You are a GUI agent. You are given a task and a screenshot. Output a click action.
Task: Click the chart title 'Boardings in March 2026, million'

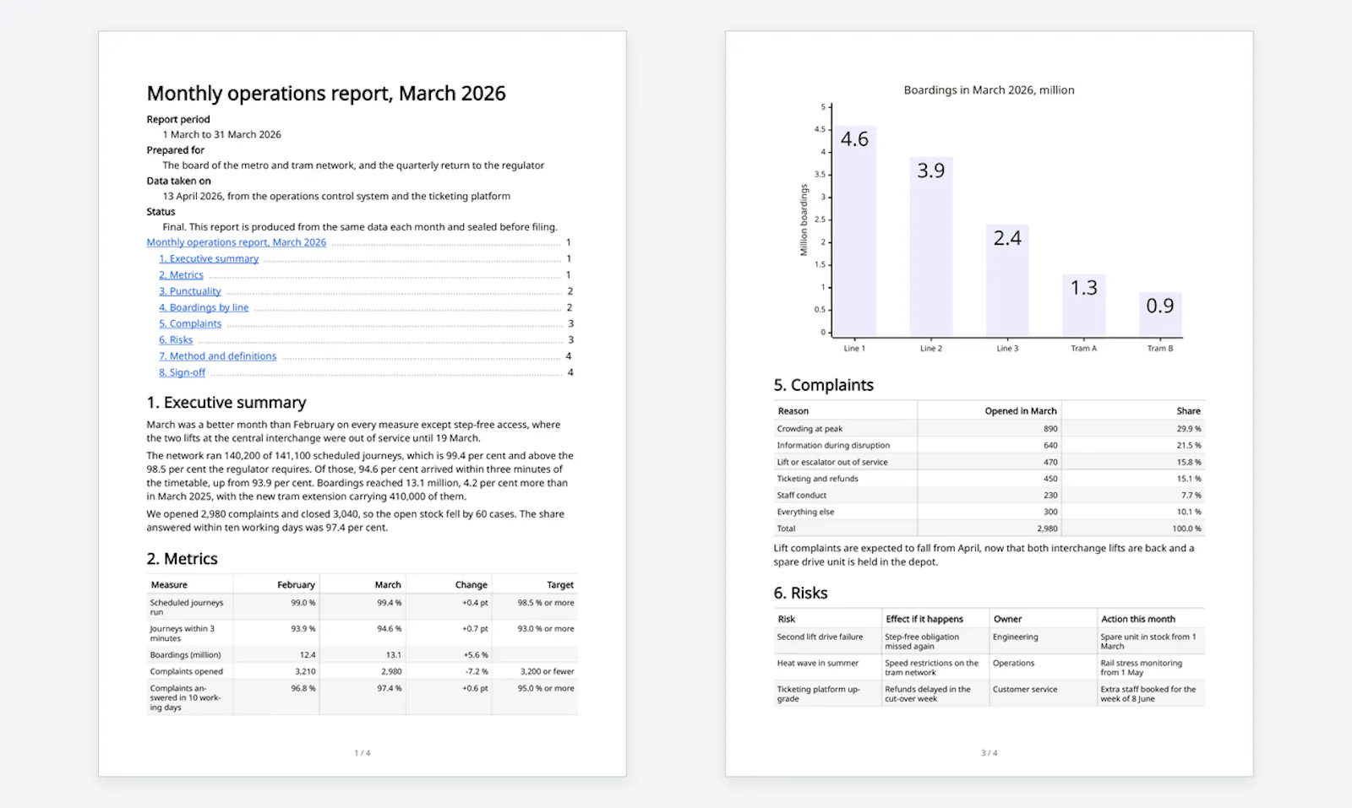pyautogui.click(x=989, y=89)
